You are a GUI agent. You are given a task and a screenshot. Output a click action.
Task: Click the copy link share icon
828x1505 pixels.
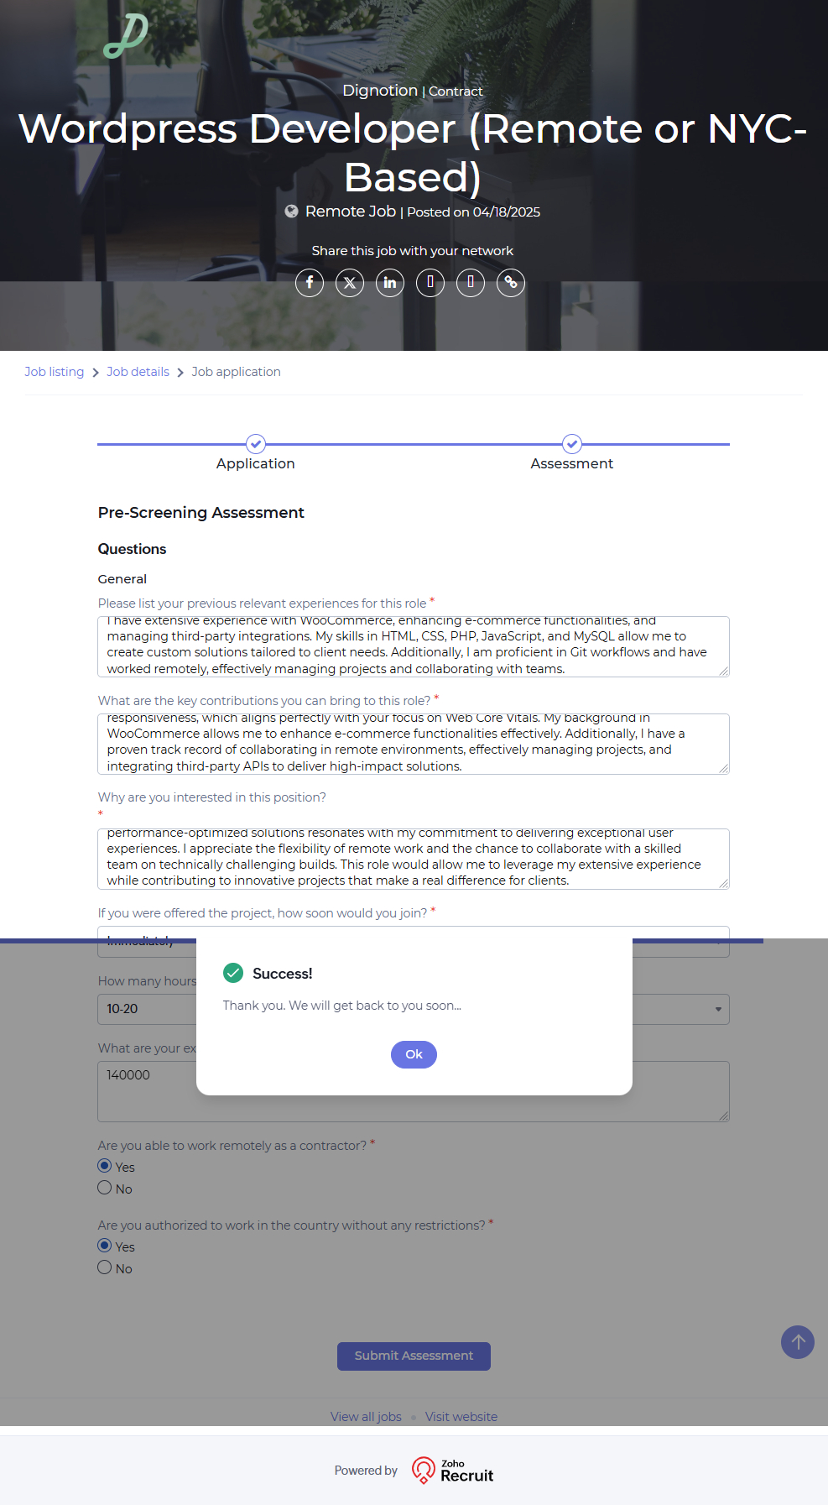(x=511, y=283)
